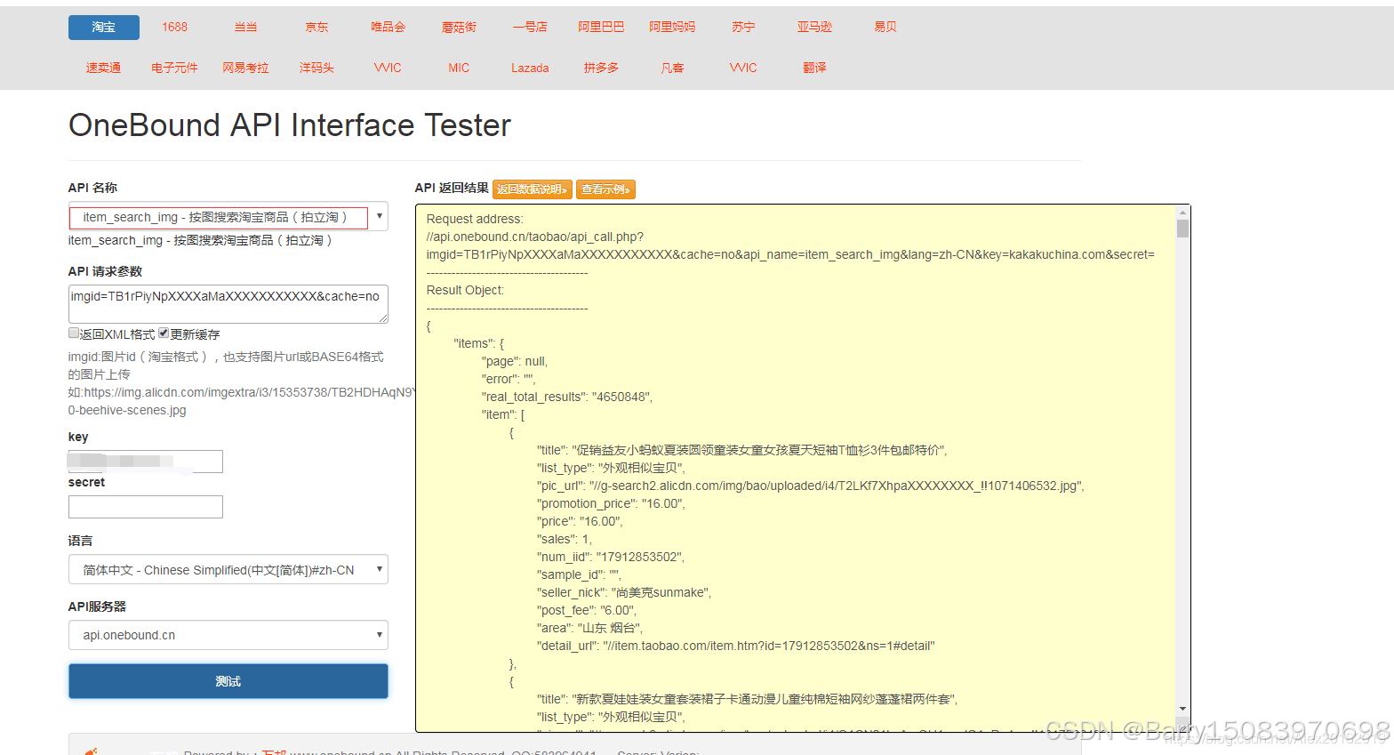Click the "real_total_results": "4650848" line
Image resolution: width=1394 pixels, height=755 pixels.
[567, 397]
